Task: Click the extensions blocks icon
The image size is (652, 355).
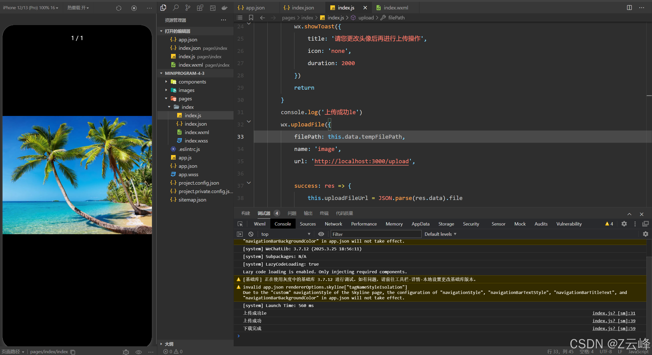Action: (200, 8)
